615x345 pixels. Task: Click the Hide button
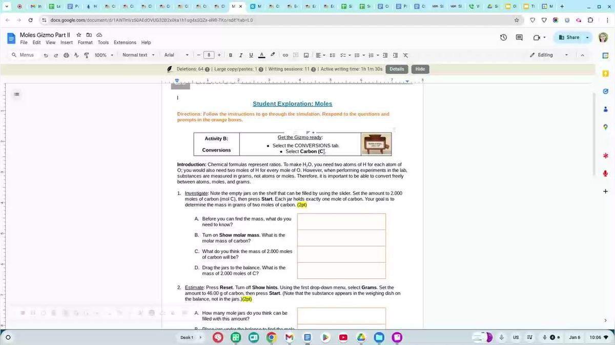click(x=420, y=69)
